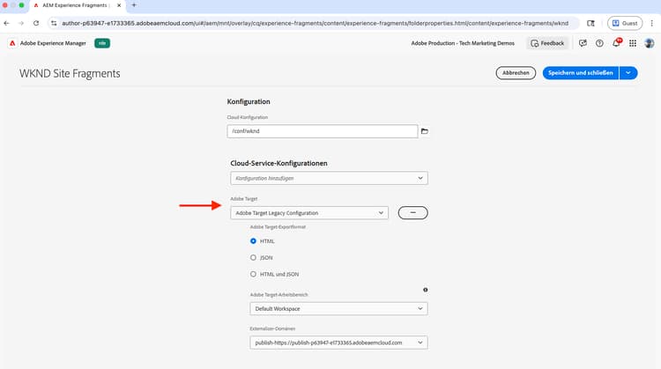Expand the Speichern und schließen arrow options
Screen dimensions: 661x369
click(628, 73)
